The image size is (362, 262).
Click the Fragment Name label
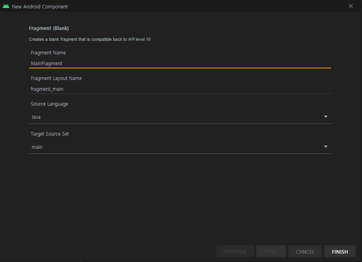tap(48, 53)
